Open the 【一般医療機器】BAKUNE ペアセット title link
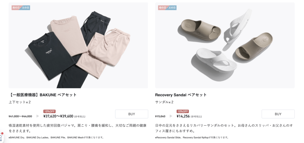Screen dimensions: 304x143 click(x=43, y=95)
